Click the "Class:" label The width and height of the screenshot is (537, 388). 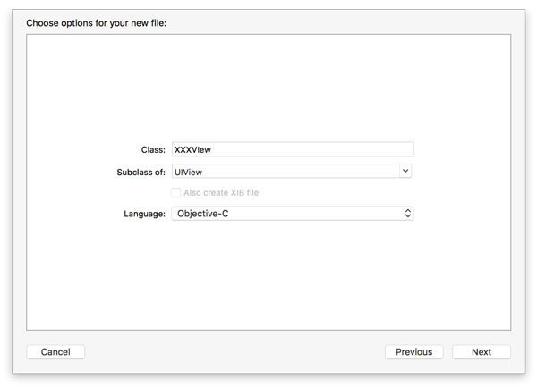pyautogui.click(x=153, y=150)
